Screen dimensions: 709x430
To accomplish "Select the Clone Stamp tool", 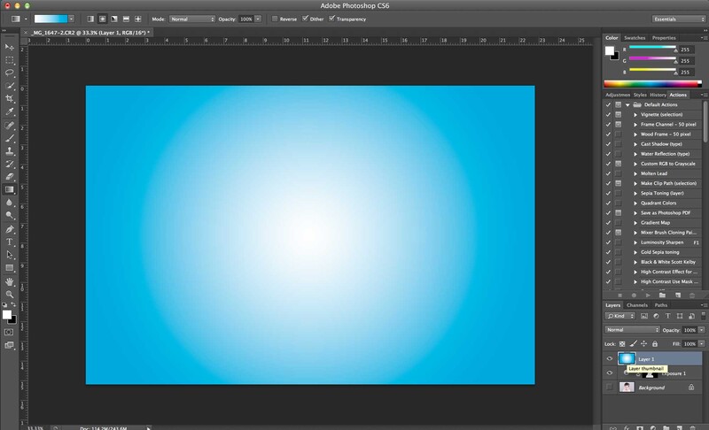I will coord(9,151).
